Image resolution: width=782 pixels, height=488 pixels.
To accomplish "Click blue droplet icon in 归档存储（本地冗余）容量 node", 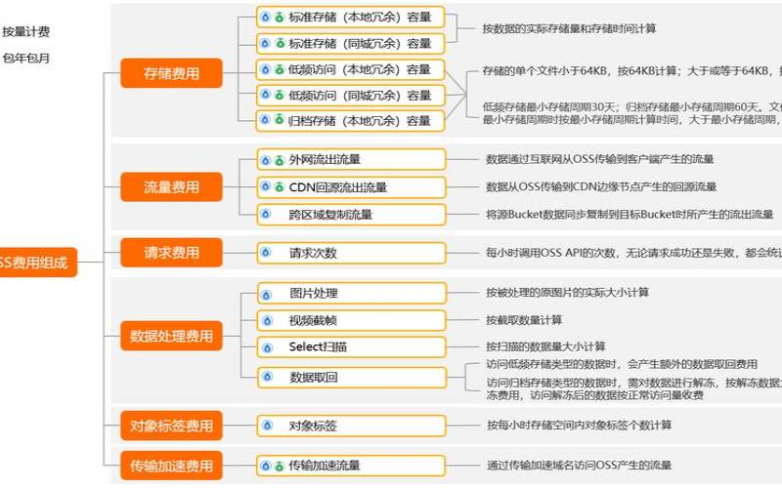I will pos(266,120).
